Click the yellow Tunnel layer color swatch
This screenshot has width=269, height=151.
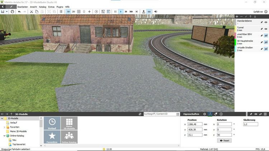pos(235,29)
